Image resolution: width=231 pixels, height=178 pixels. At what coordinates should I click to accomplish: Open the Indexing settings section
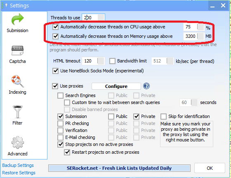coord(17,85)
